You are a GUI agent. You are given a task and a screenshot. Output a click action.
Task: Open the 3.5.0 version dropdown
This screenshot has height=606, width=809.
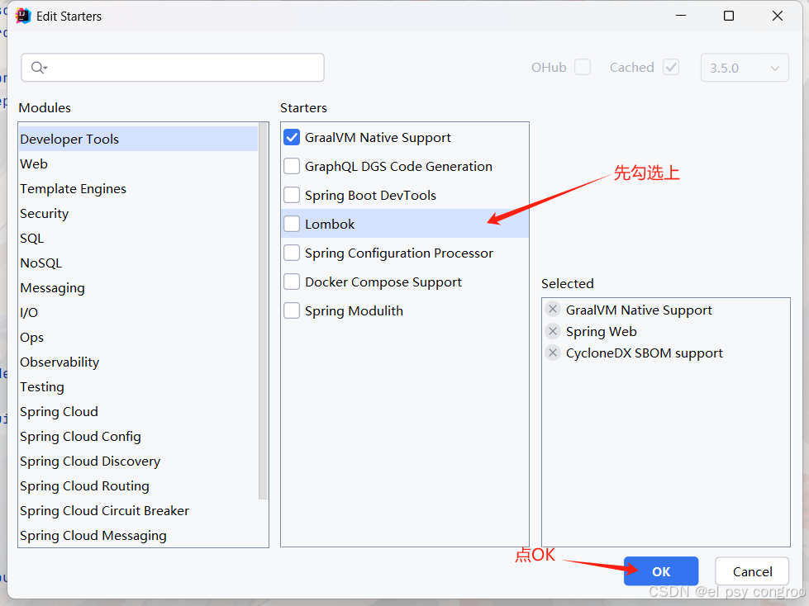[745, 68]
